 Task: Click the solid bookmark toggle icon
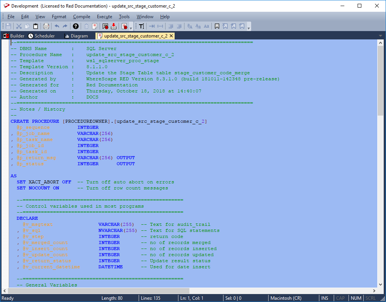click(x=217, y=26)
